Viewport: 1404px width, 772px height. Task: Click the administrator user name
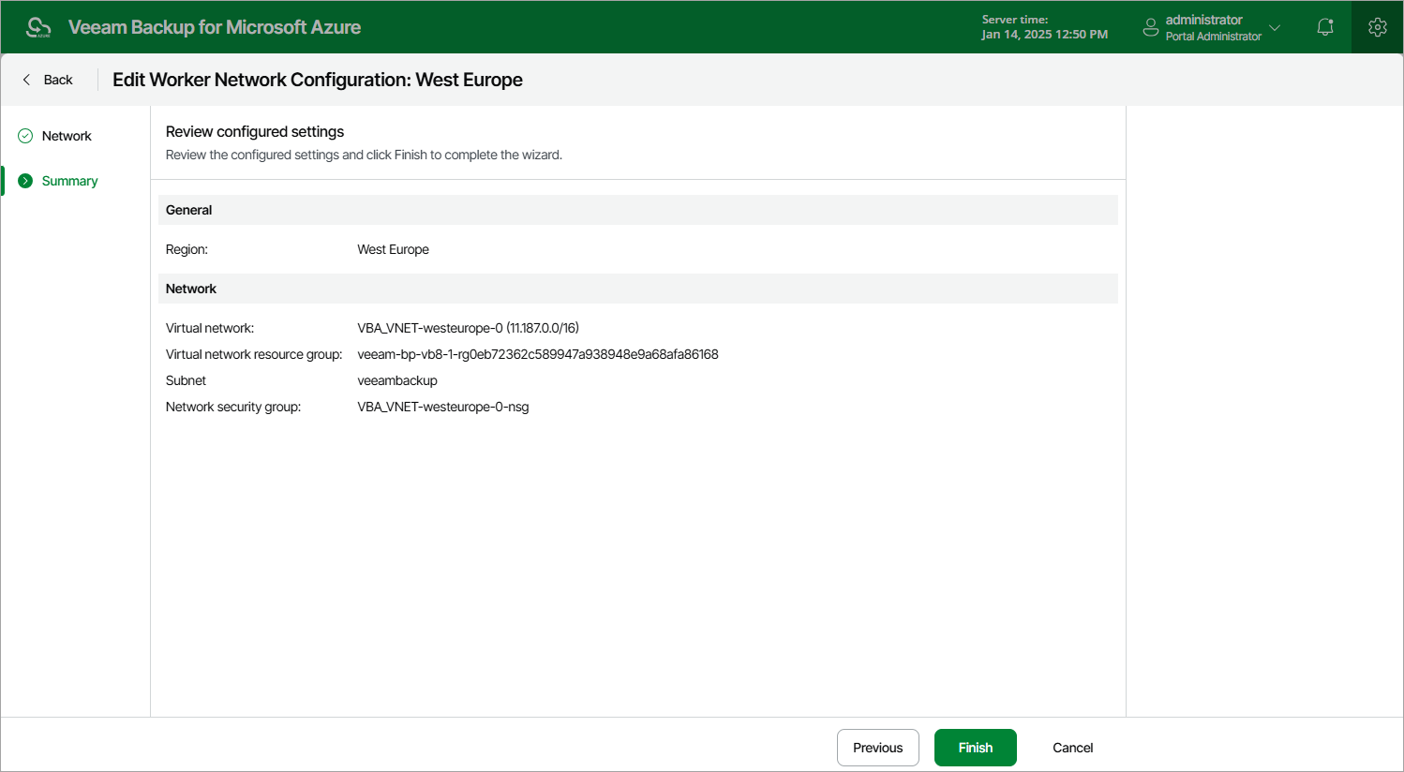tap(1203, 20)
